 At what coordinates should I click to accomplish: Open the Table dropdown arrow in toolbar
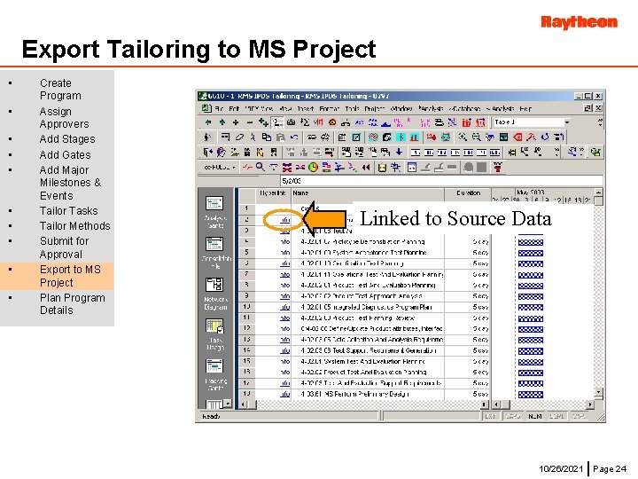tap(567, 122)
